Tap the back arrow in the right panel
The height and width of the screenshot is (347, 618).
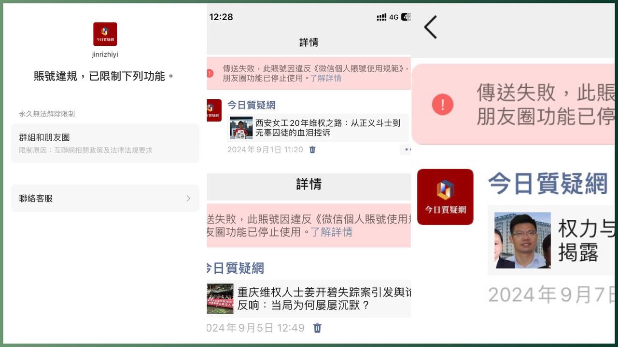pyautogui.click(x=430, y=27)
